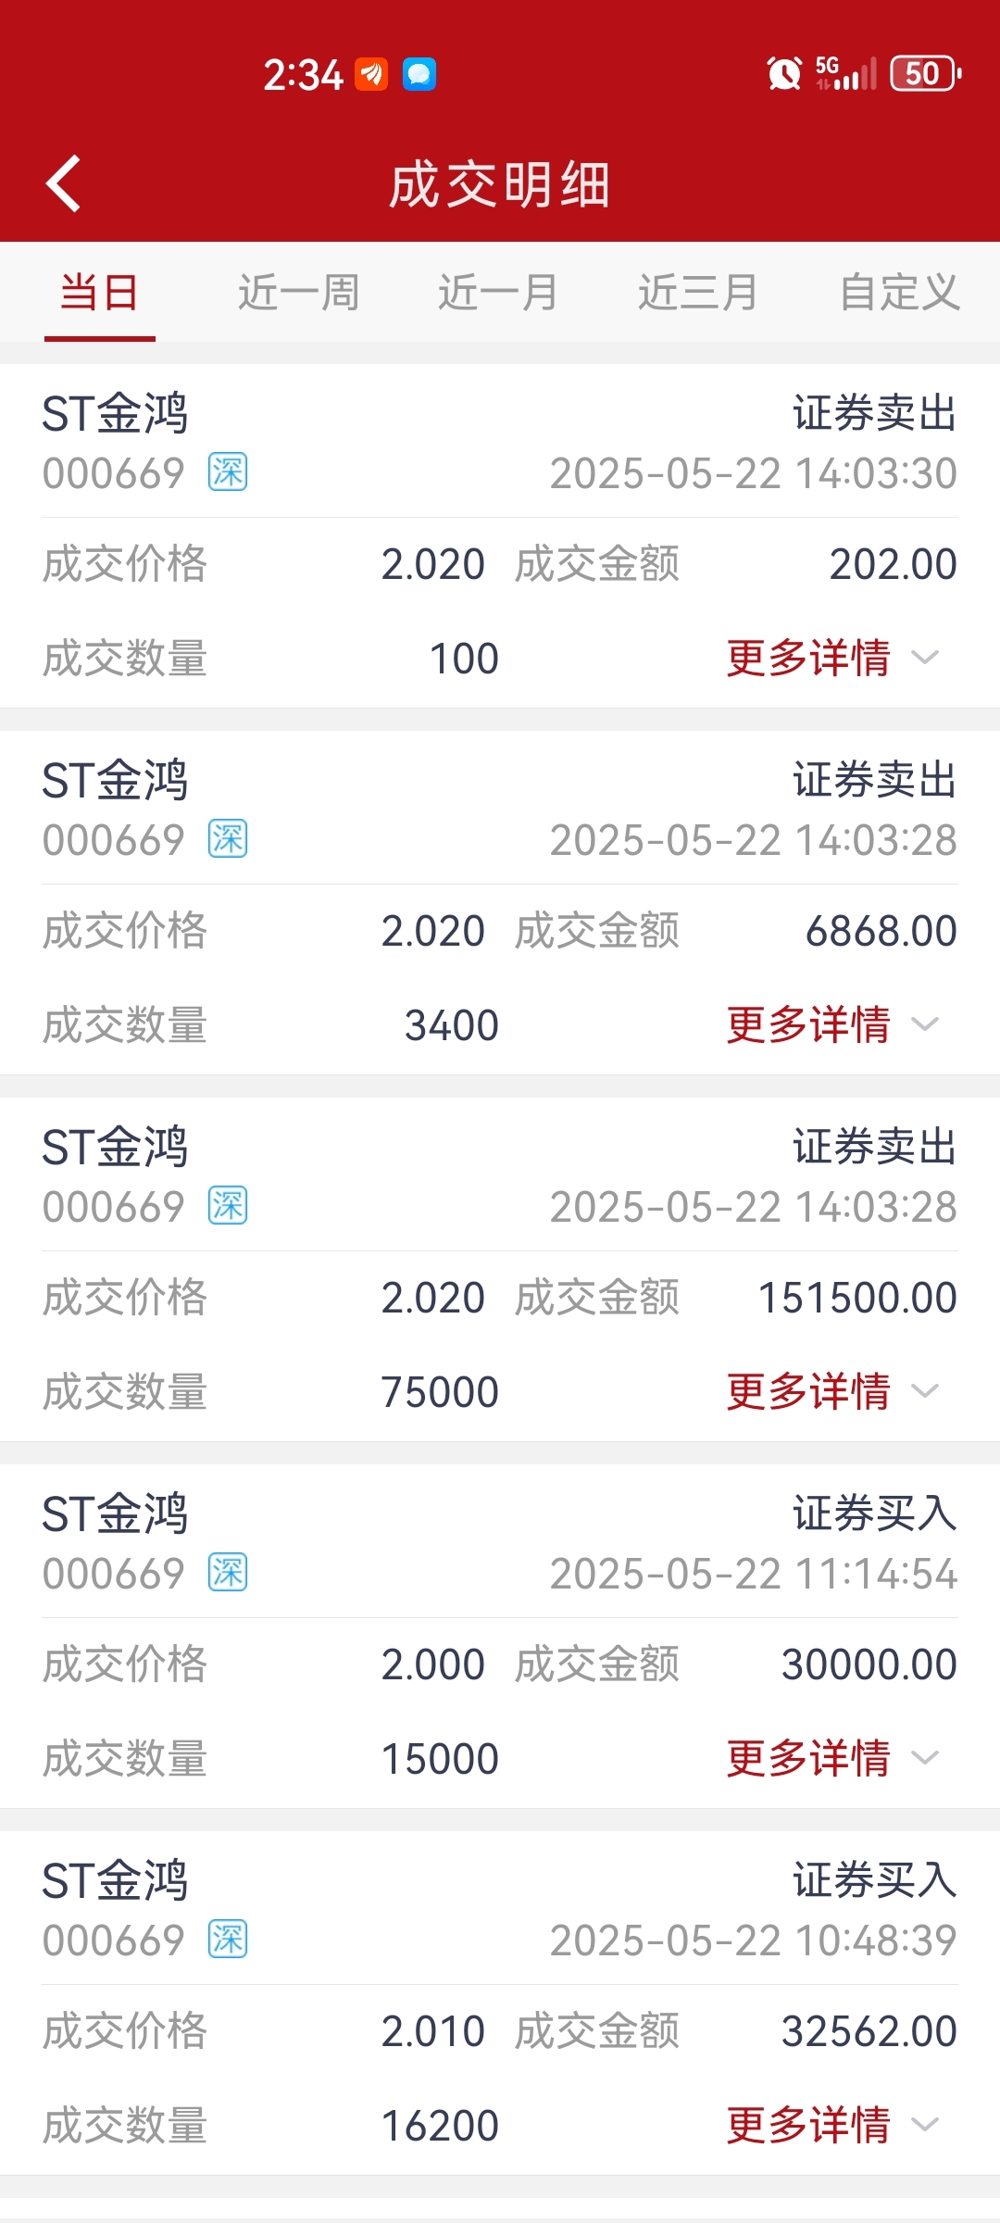This screenshot has height=2223, width=1000.
Task: Tap the blue chat notification icon
Action: coord(419,74)
